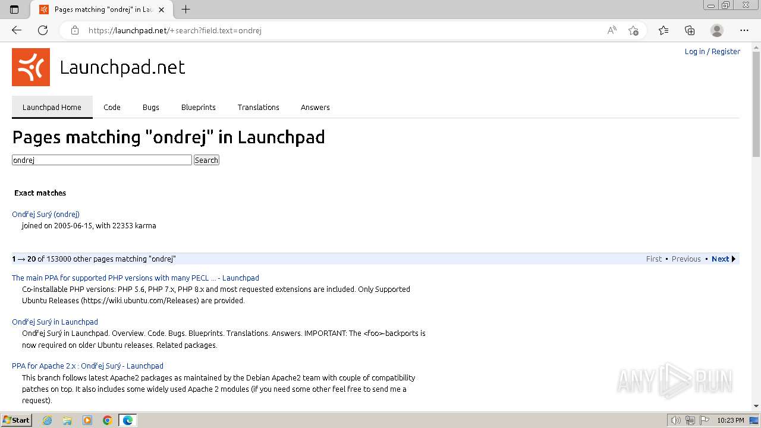This screenshot has width=761, height=428.
Task: Click the Launchpad orange logo
Action: (x=31, y=67)
